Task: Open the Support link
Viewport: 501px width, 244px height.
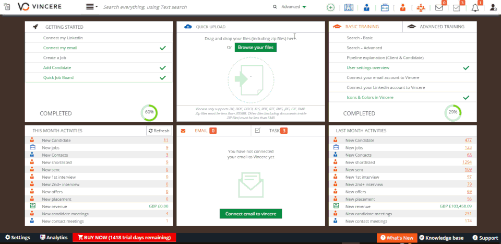Action: pos(485,238)
